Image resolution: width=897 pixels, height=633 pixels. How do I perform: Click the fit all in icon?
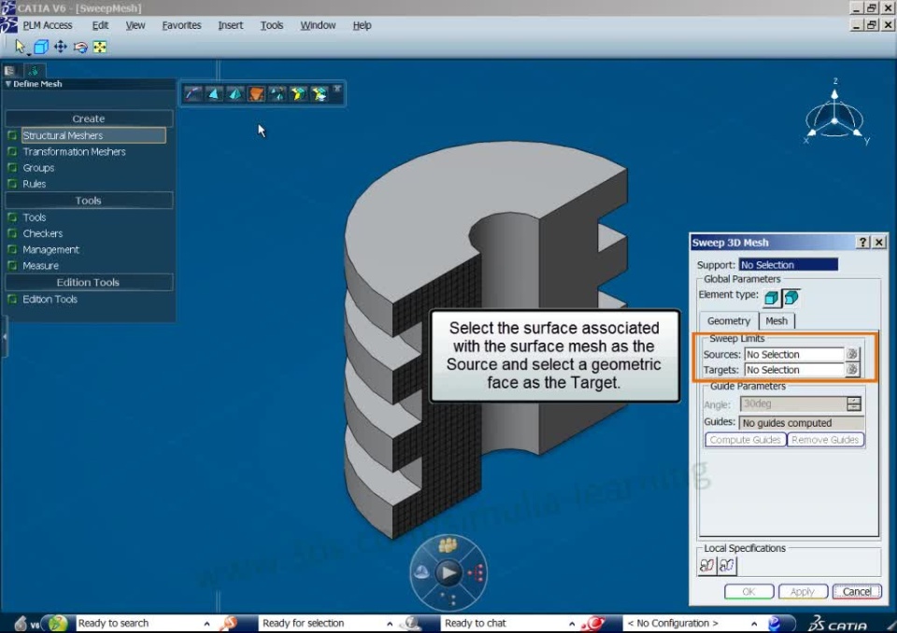pos(100,47)
